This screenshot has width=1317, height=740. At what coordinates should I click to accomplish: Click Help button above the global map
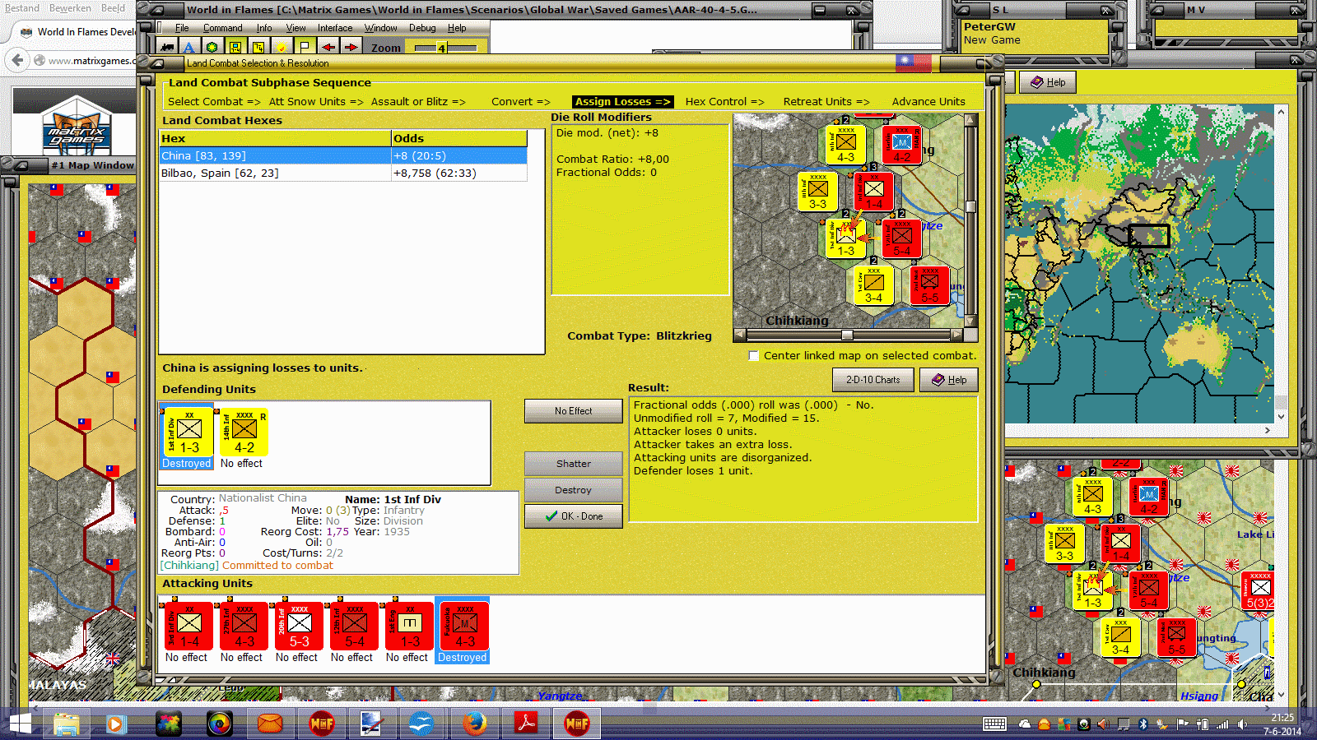[x=1047, y=82]
